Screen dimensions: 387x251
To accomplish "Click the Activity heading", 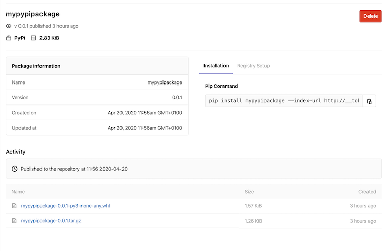I will point(15,152).
